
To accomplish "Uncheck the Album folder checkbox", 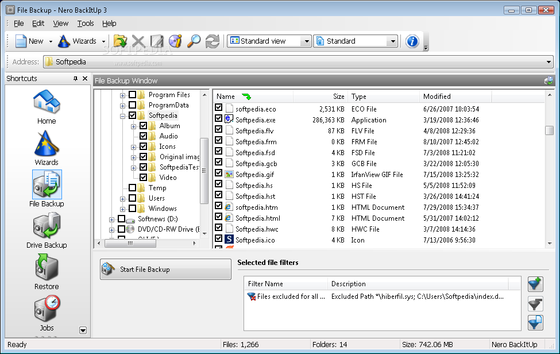I will point(143,126).
